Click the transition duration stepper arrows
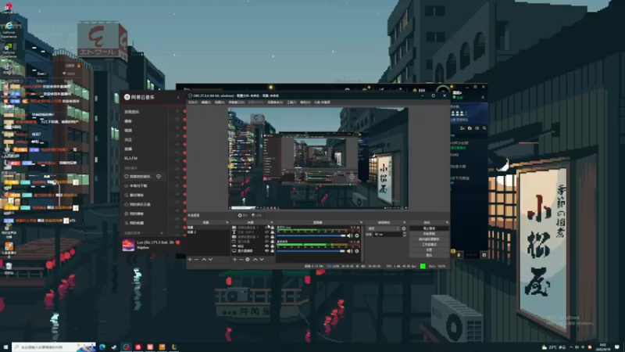 405,234
